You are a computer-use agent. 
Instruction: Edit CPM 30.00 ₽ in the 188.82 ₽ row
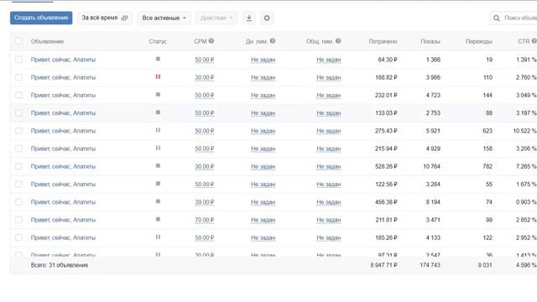tap(205, 77)
